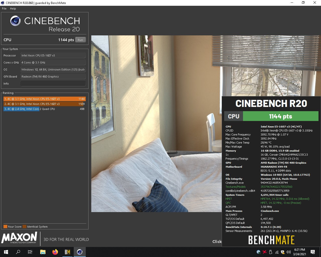Click the Sensor Measurements line
The height and width of the screenshot is (257, 321).
266,231
